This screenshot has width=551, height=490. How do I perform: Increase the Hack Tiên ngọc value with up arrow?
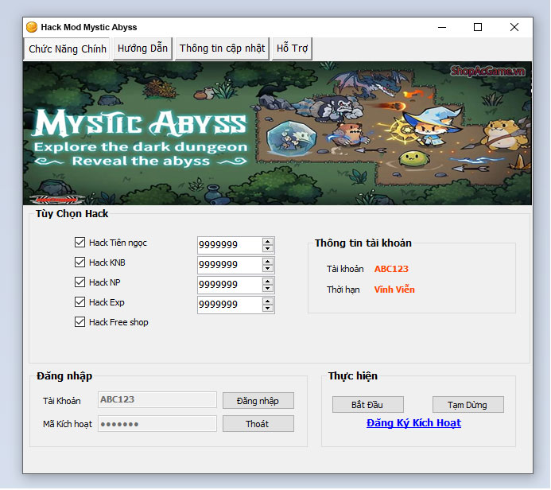click(268, 241)
